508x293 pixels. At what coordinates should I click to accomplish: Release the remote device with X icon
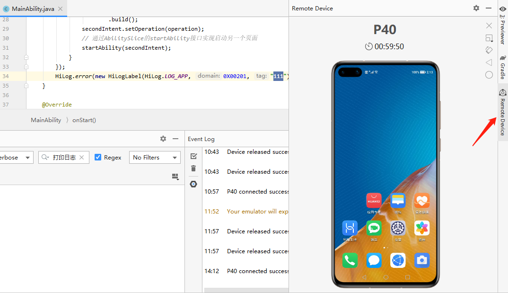[489, 25]
